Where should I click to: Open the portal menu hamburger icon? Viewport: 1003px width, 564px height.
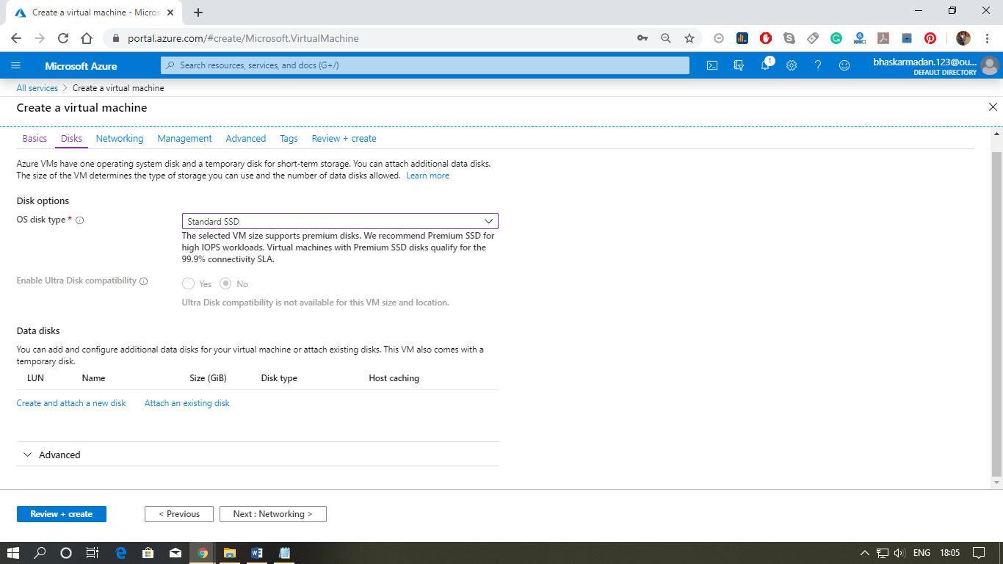15,65
